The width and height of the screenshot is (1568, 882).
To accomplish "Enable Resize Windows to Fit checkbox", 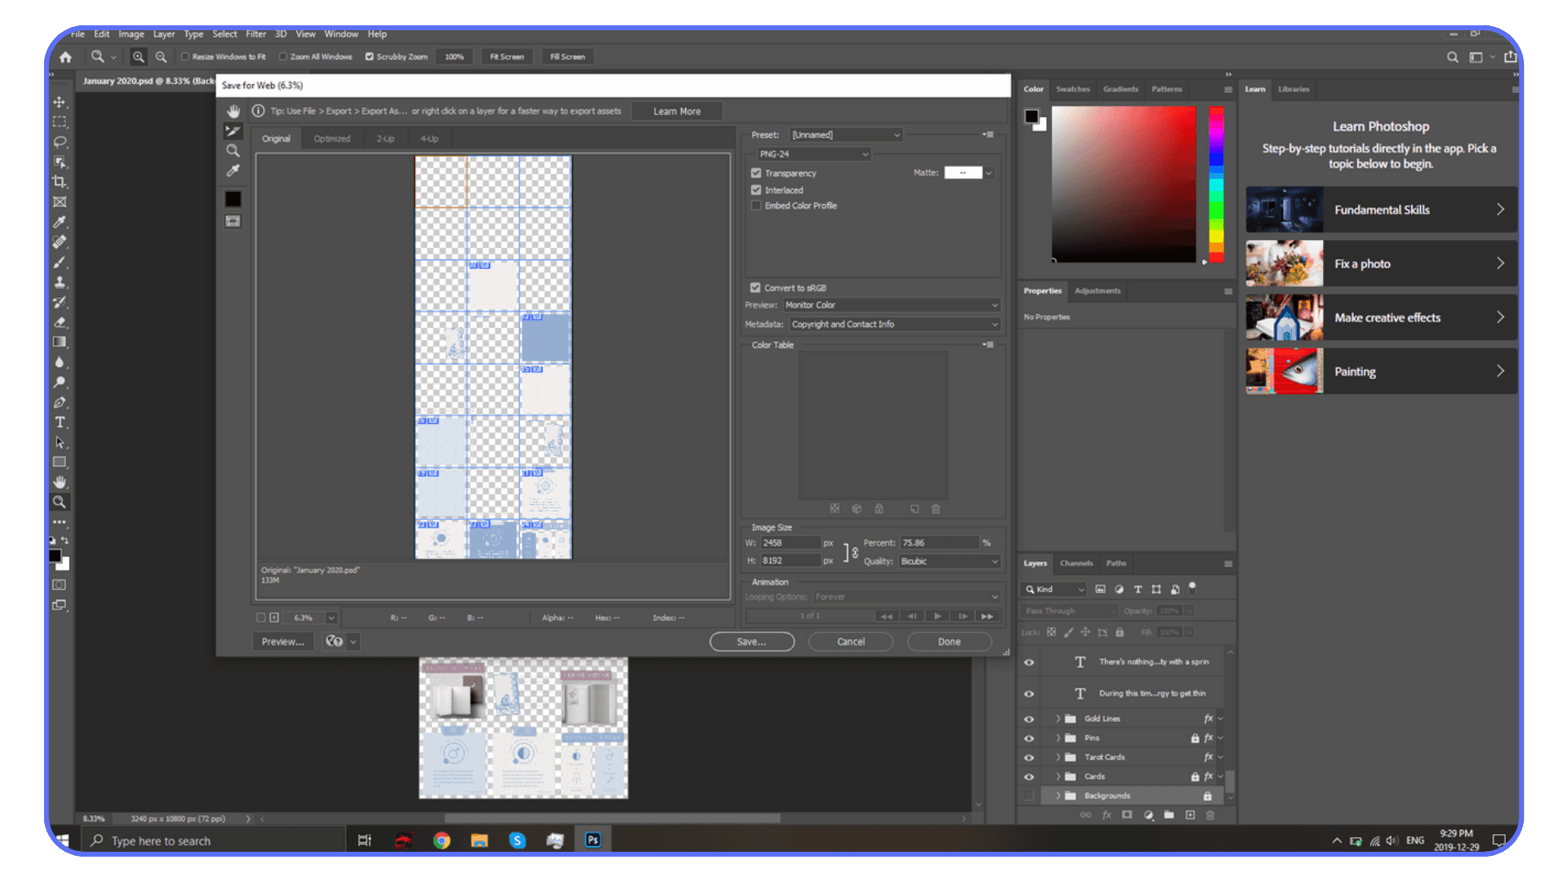I will (x=185, y=57).
